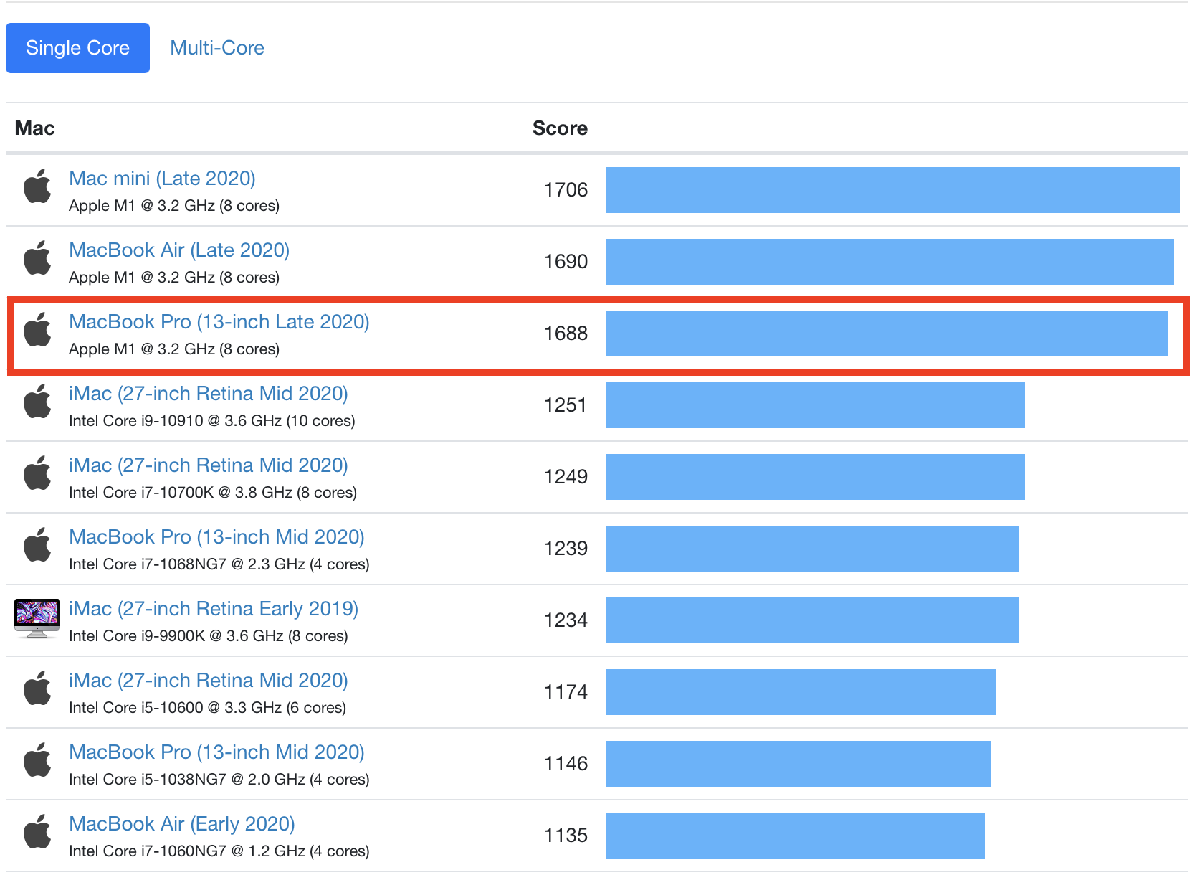Click the score bar for score 1688

[x=887, y=334]
